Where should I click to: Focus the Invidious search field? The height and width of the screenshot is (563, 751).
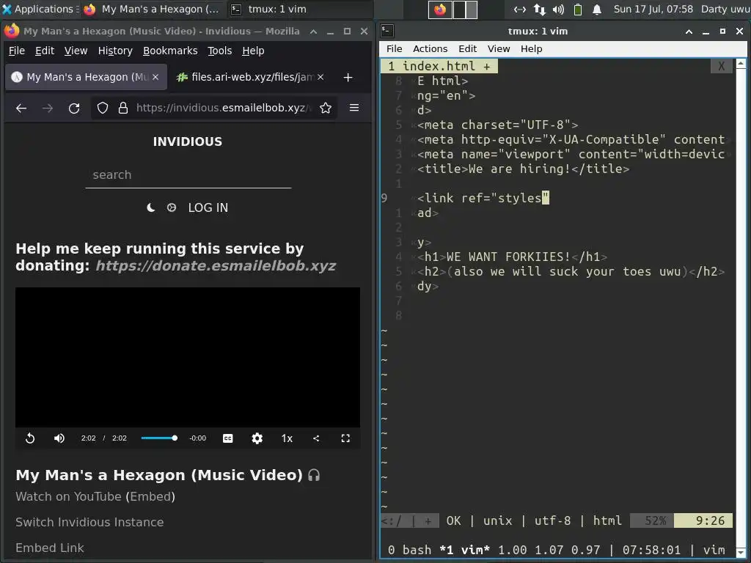point(188,175)
